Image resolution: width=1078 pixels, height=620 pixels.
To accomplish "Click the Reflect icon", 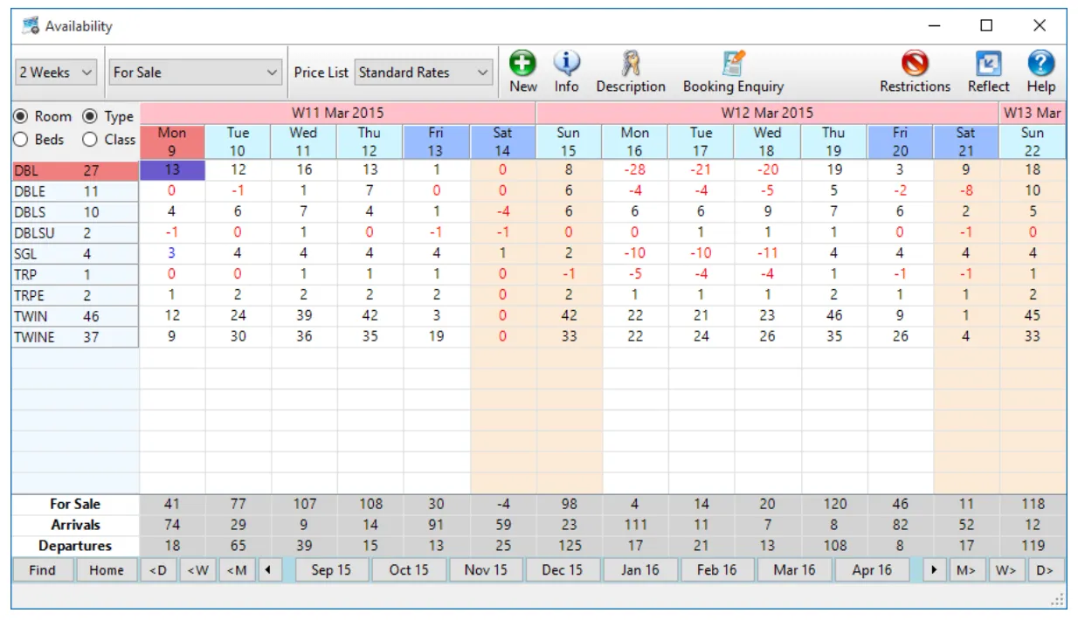I will tap(988, 72).
